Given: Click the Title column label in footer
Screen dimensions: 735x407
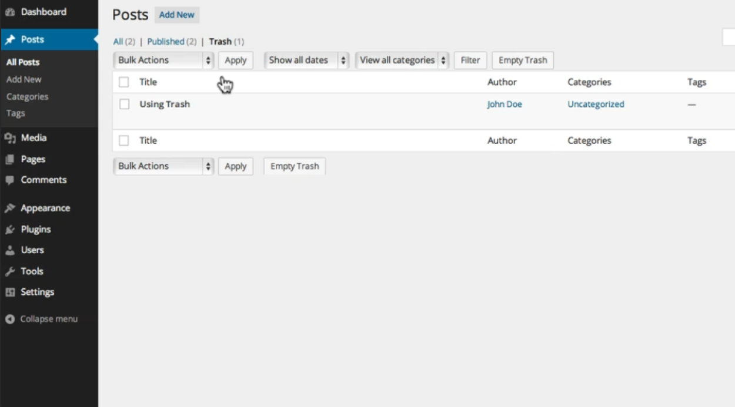Looking at the screenshot, I should tap(148, 141).
